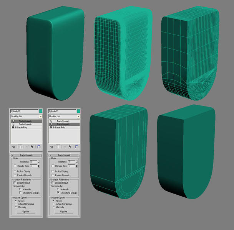Check Materials box in right panel
The width and height of the screenshot is (234, 230).
[58, 189]
